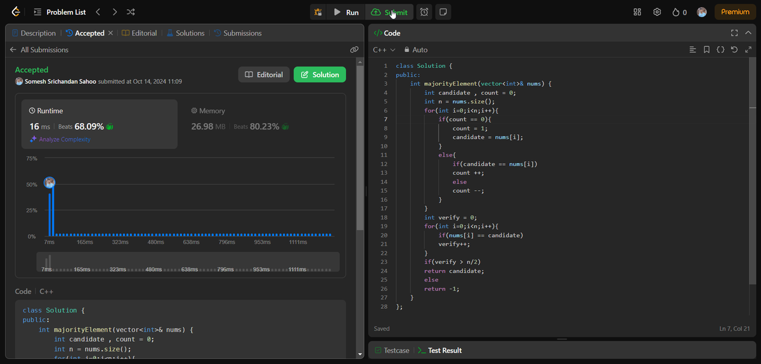Click line number 17 fold gutter

pos(384,208)
